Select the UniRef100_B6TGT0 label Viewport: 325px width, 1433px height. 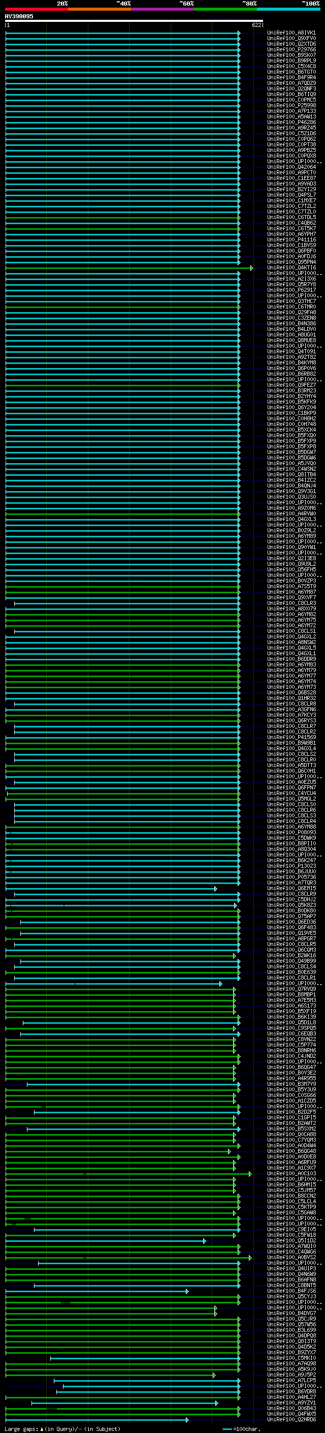[291, 72]
